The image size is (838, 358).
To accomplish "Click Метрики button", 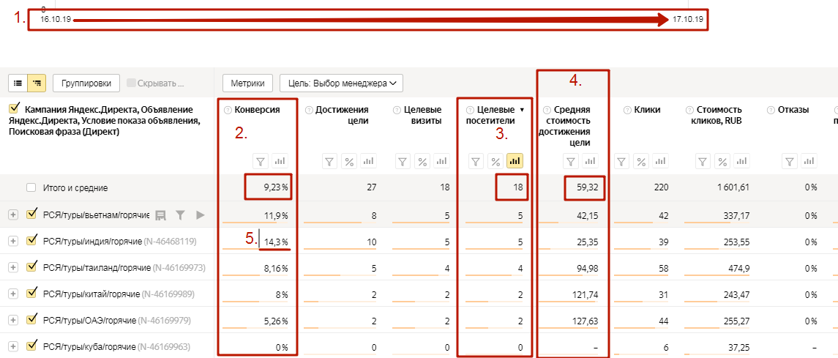I will click(247, 83).
